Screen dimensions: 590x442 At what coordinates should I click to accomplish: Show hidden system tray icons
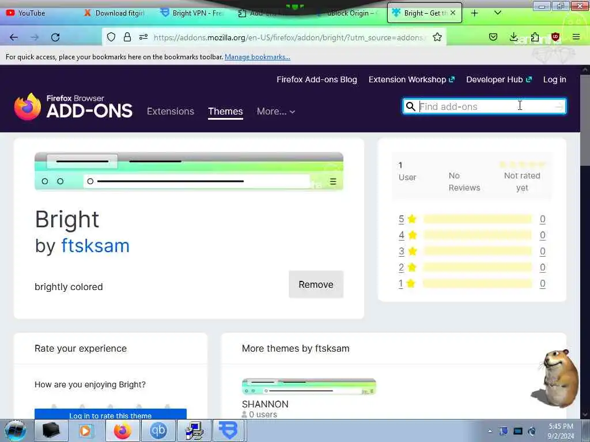[x=490, y=431]
